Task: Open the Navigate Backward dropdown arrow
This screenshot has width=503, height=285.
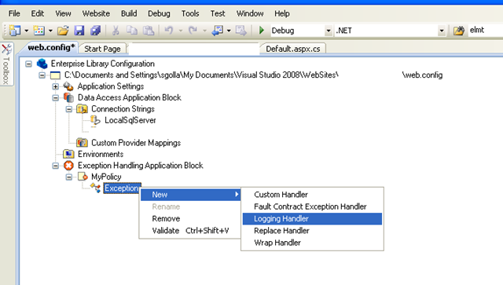Action: tap(229, 31)
